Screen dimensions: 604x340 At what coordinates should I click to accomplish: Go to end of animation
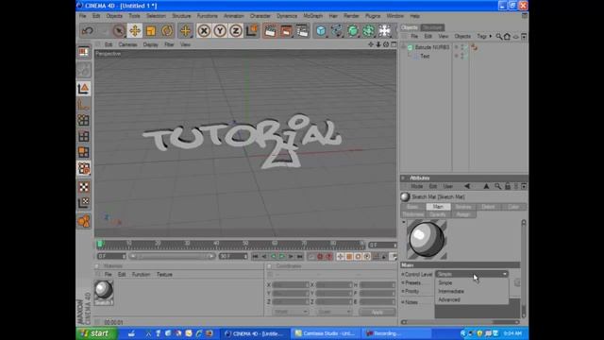pyautogui.click(x=300, y=257)
